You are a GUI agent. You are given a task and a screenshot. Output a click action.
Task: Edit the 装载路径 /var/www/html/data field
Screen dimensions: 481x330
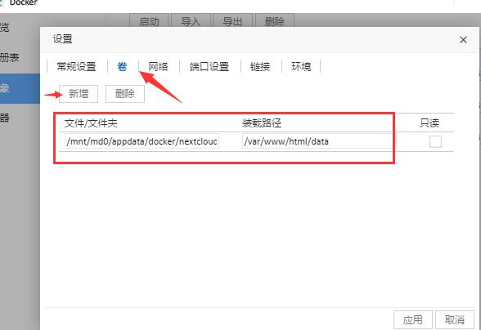point(317,141)
